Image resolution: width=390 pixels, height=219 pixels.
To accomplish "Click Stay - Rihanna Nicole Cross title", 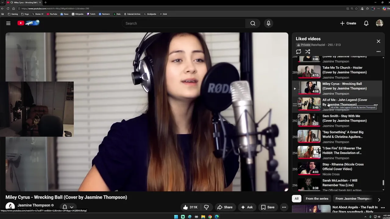I will click(343, 167).
